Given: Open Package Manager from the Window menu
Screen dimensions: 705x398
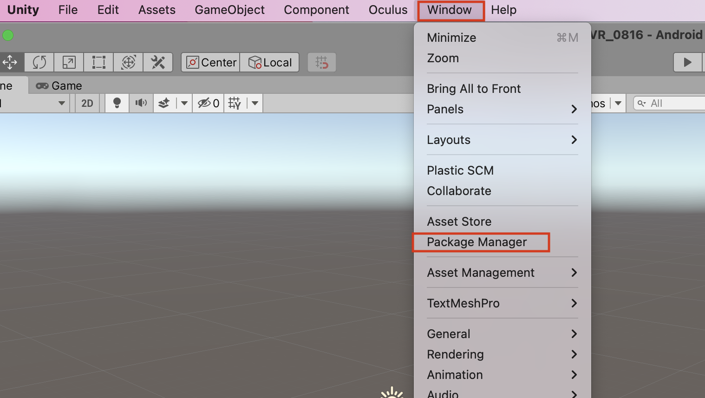Looking at the screenshot, I should [x=477, y=242].
